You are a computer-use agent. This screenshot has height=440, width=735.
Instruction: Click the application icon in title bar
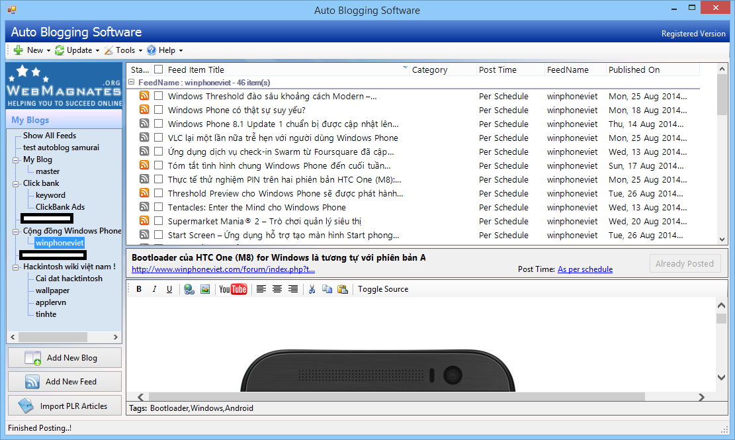click(x=12, y=10)
